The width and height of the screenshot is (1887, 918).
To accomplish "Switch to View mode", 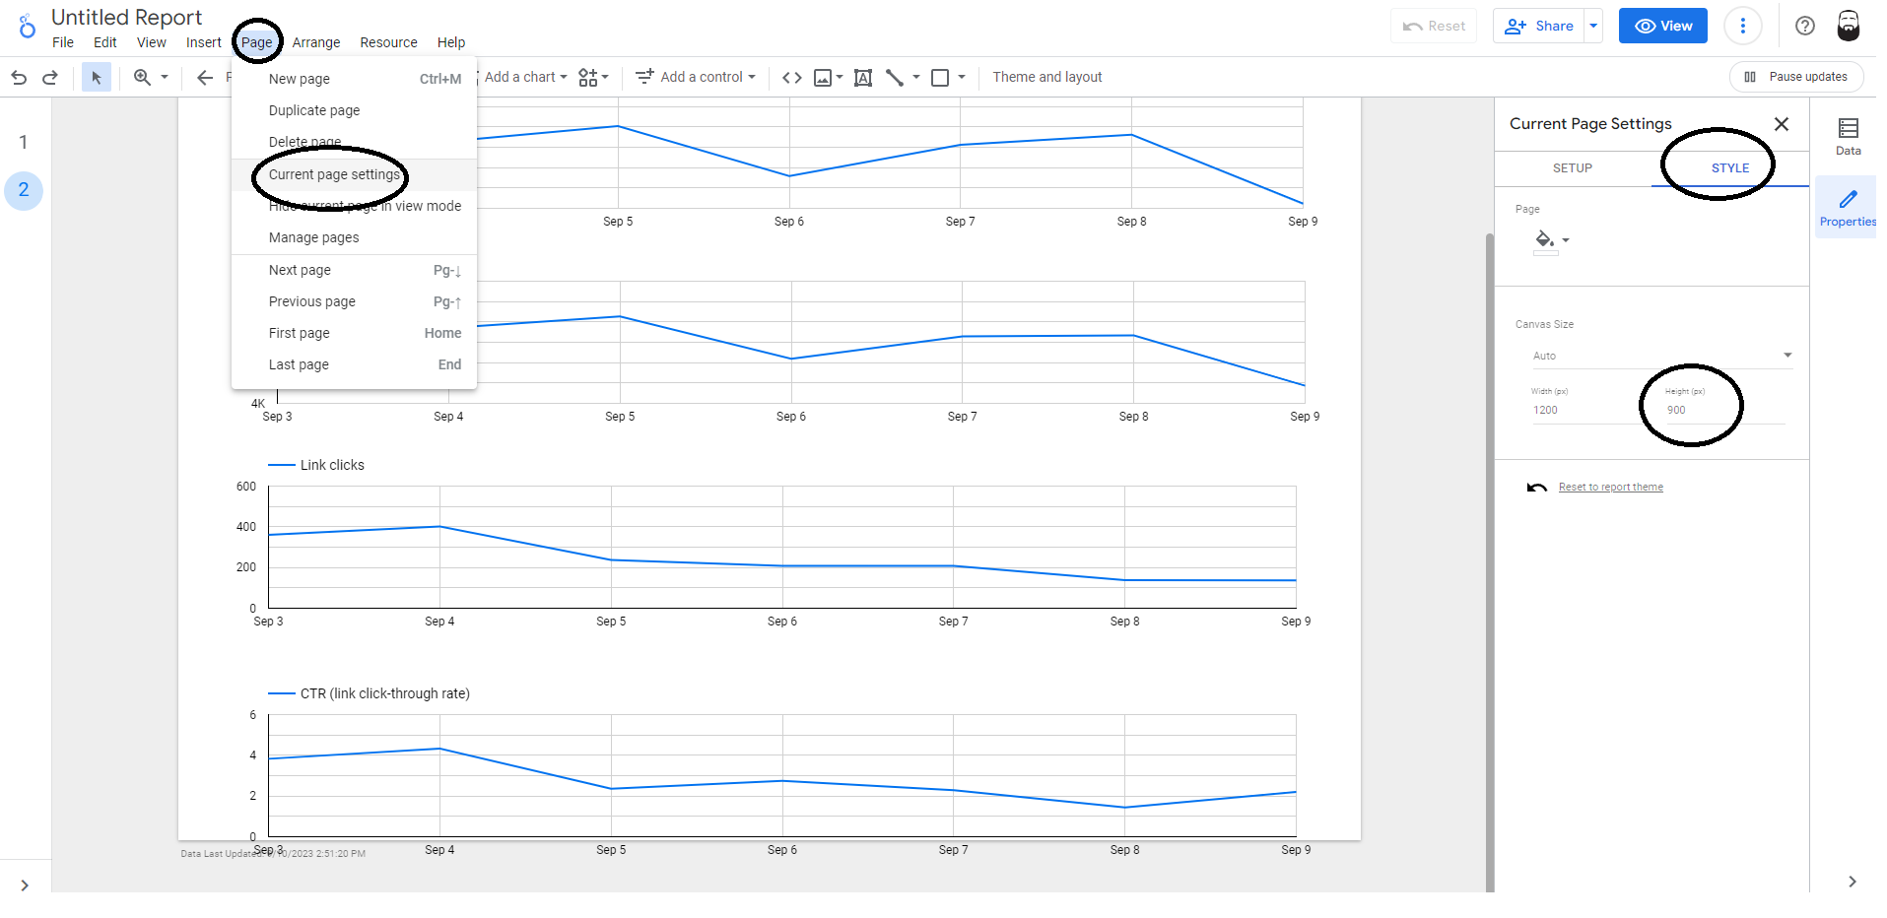I will coord(1662,27).
